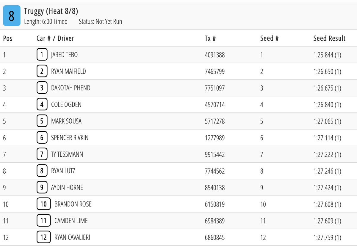Click the Seed # column header
The width and height of the screenshot is (357, 246).
(269, 38)
